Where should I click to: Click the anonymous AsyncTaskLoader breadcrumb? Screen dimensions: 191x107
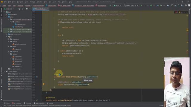tap(83, 5)
